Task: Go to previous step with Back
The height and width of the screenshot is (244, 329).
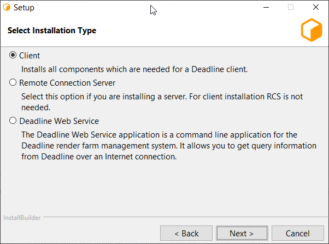Action: [186, 233]
